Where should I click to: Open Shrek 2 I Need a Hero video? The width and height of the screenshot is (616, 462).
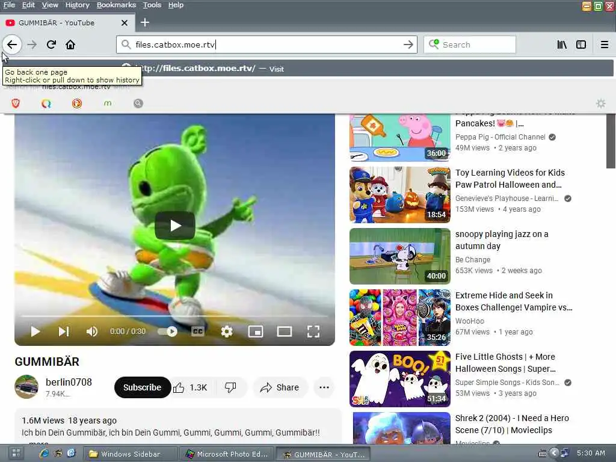click(512, 424)
